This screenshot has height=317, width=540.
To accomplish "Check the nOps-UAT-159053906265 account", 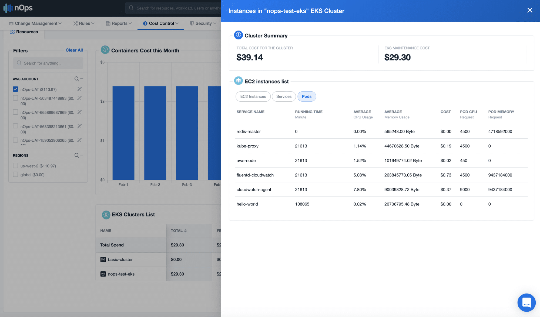I will click(15, 140).
